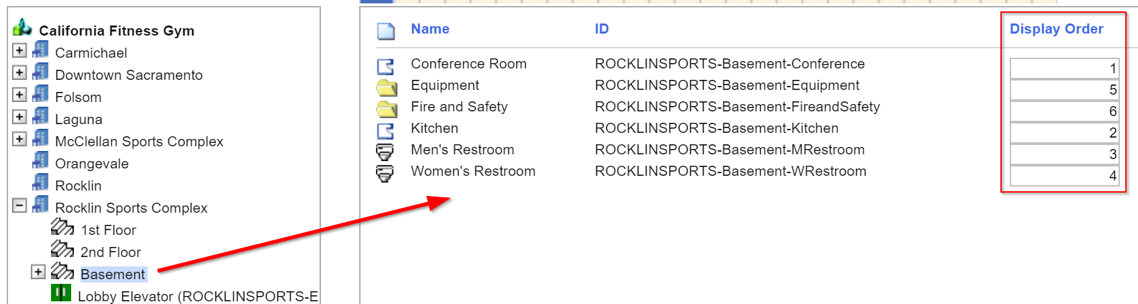Click the Kitchen area icon

(385, 130)
